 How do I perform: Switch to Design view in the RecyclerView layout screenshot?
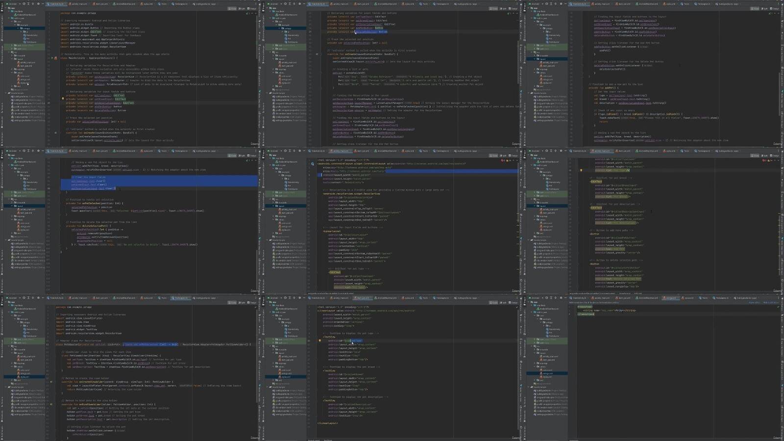[513, 156]
